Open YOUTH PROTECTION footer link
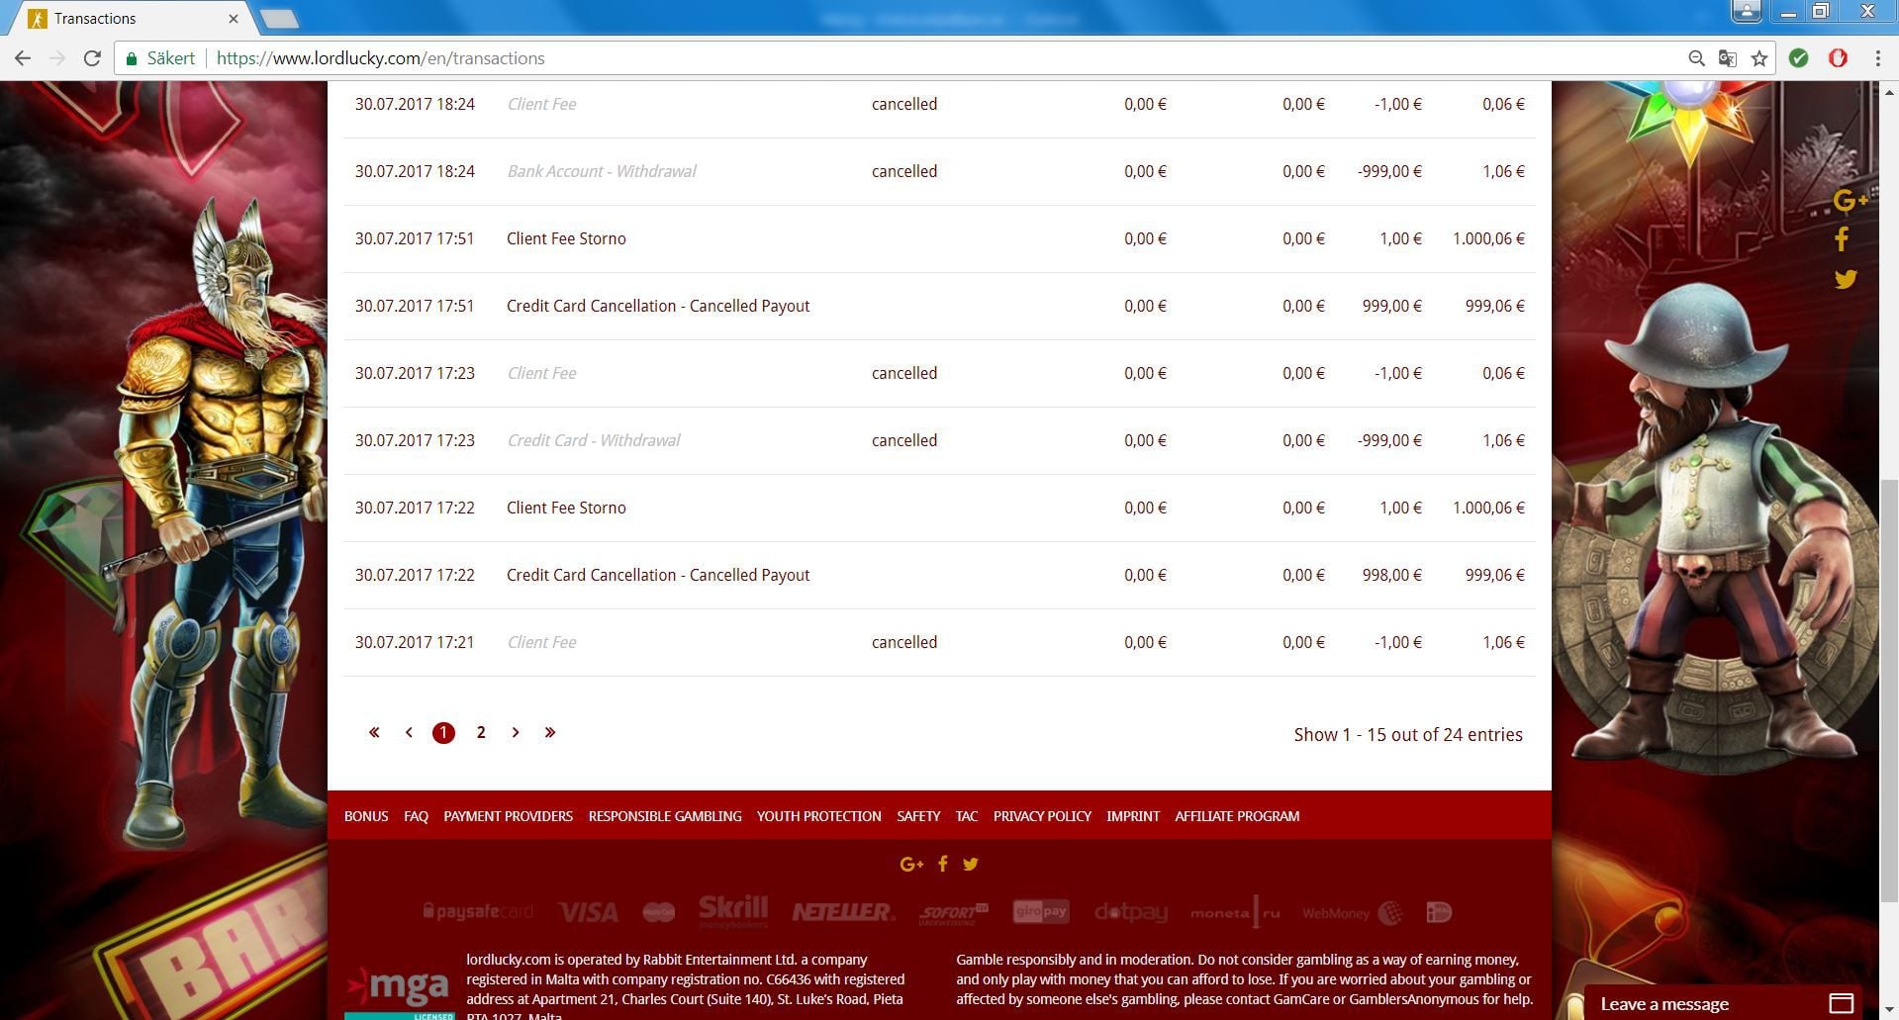This screenshot has height=1020, width=1899. tap(818, 816)
